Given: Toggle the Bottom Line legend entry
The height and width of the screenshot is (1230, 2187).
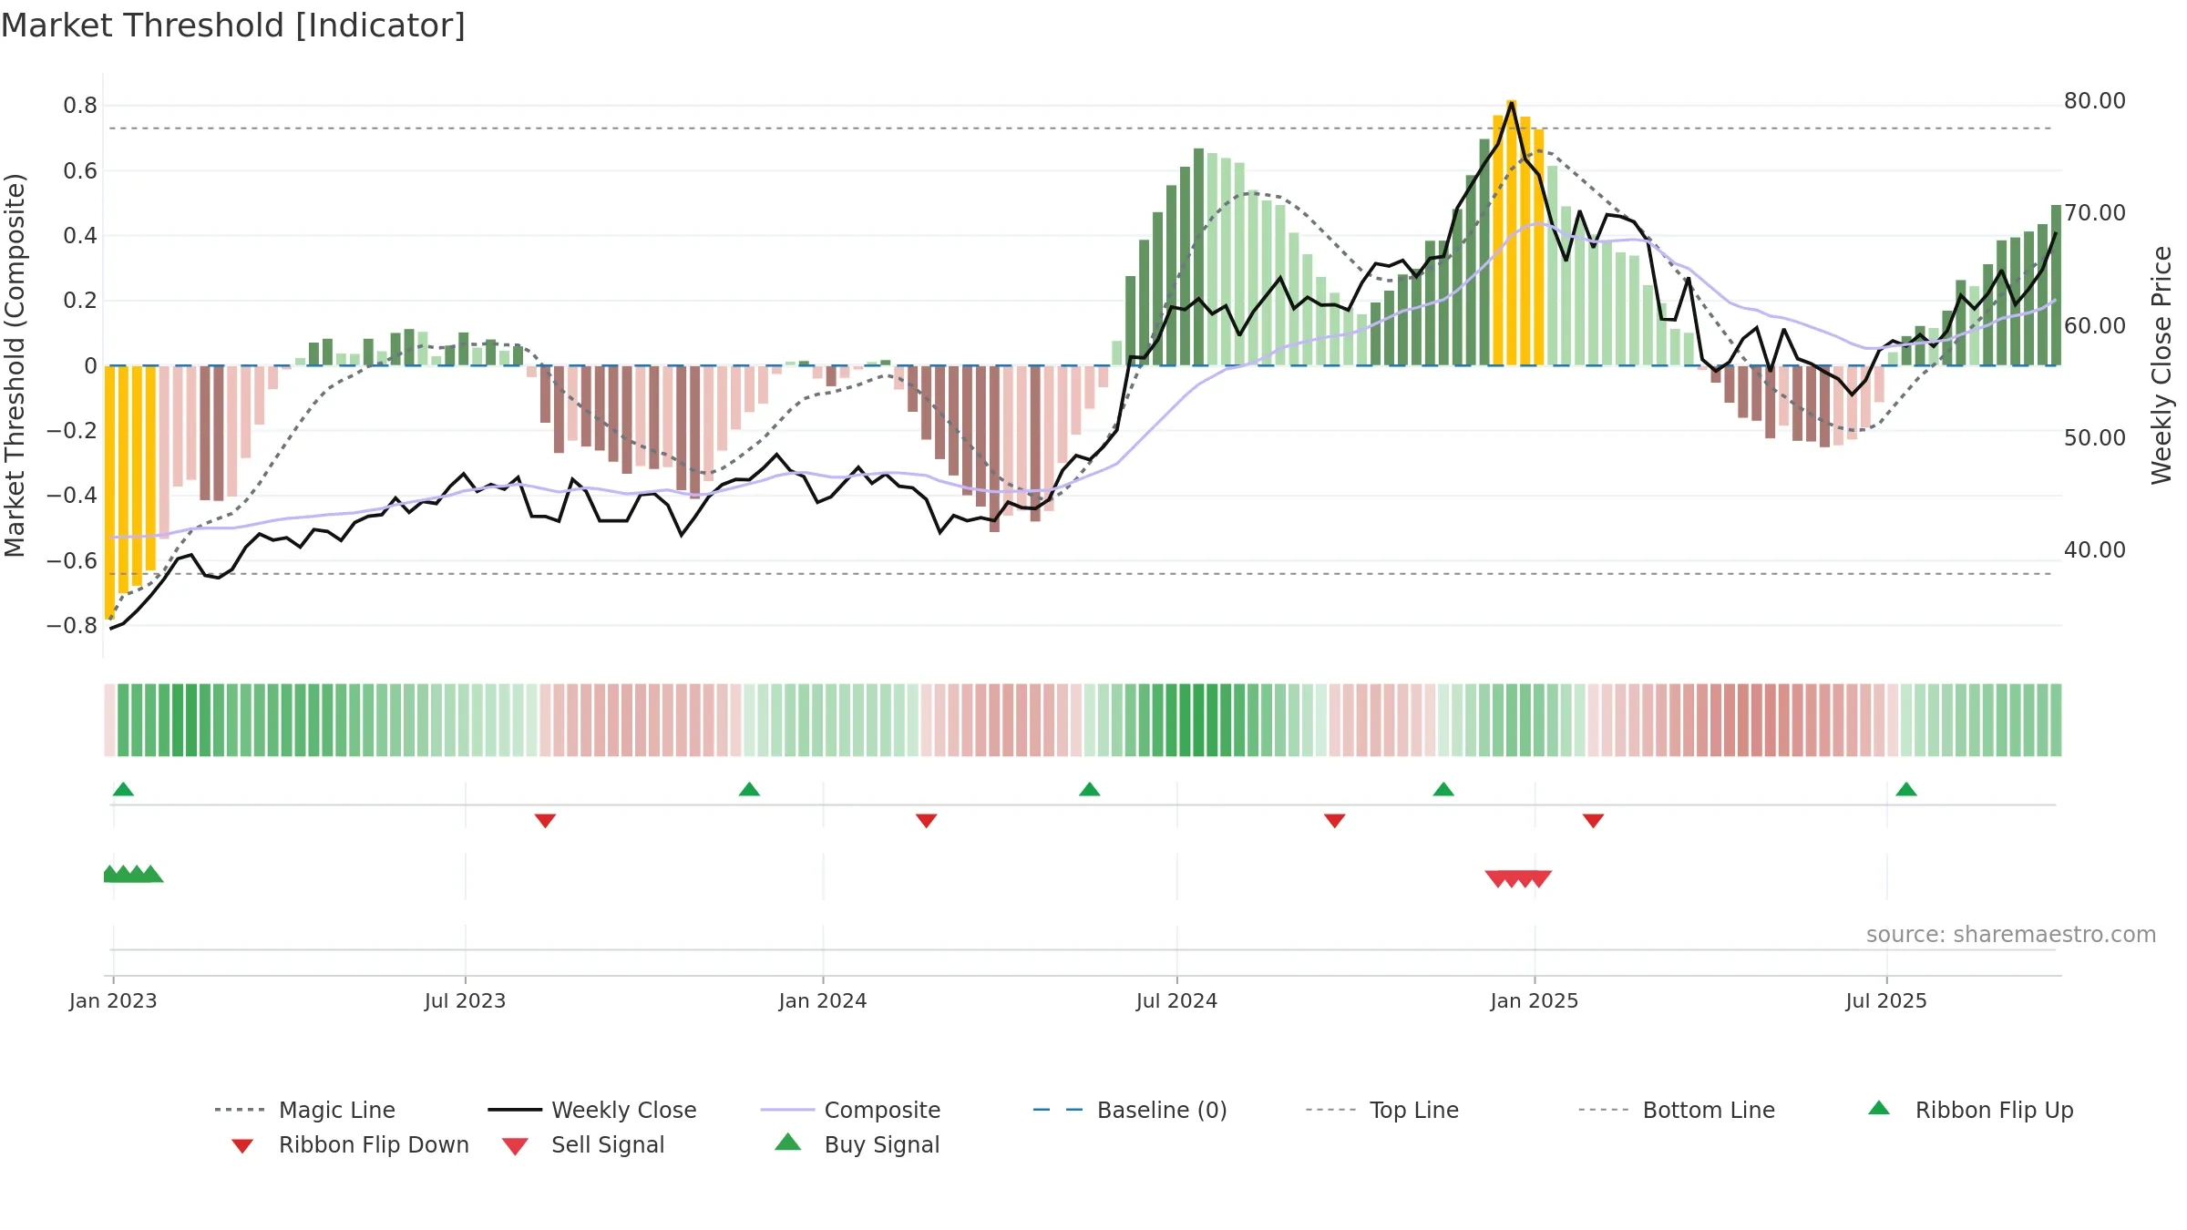Looking at the screenshot, I should tap(1677, 1110).
